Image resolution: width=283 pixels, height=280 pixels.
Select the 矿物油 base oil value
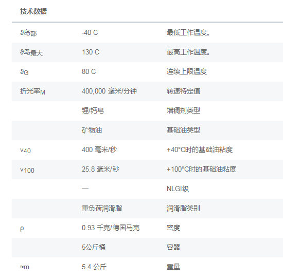(92, 130)
